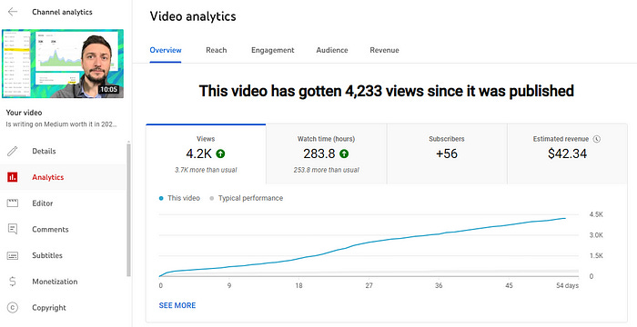Image resolution: width=637 pixels, height=327 pixels.
Task: Select the Views metric card
Action: 206,154
